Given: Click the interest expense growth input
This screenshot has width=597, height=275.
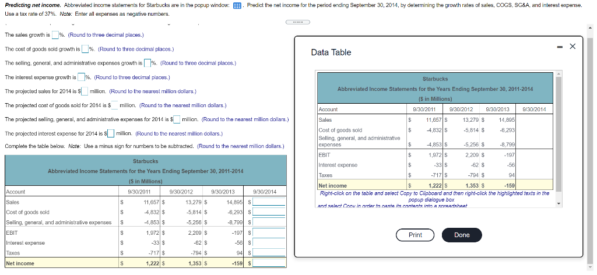Looking at the screenshot, I should (x=81, y=77).
